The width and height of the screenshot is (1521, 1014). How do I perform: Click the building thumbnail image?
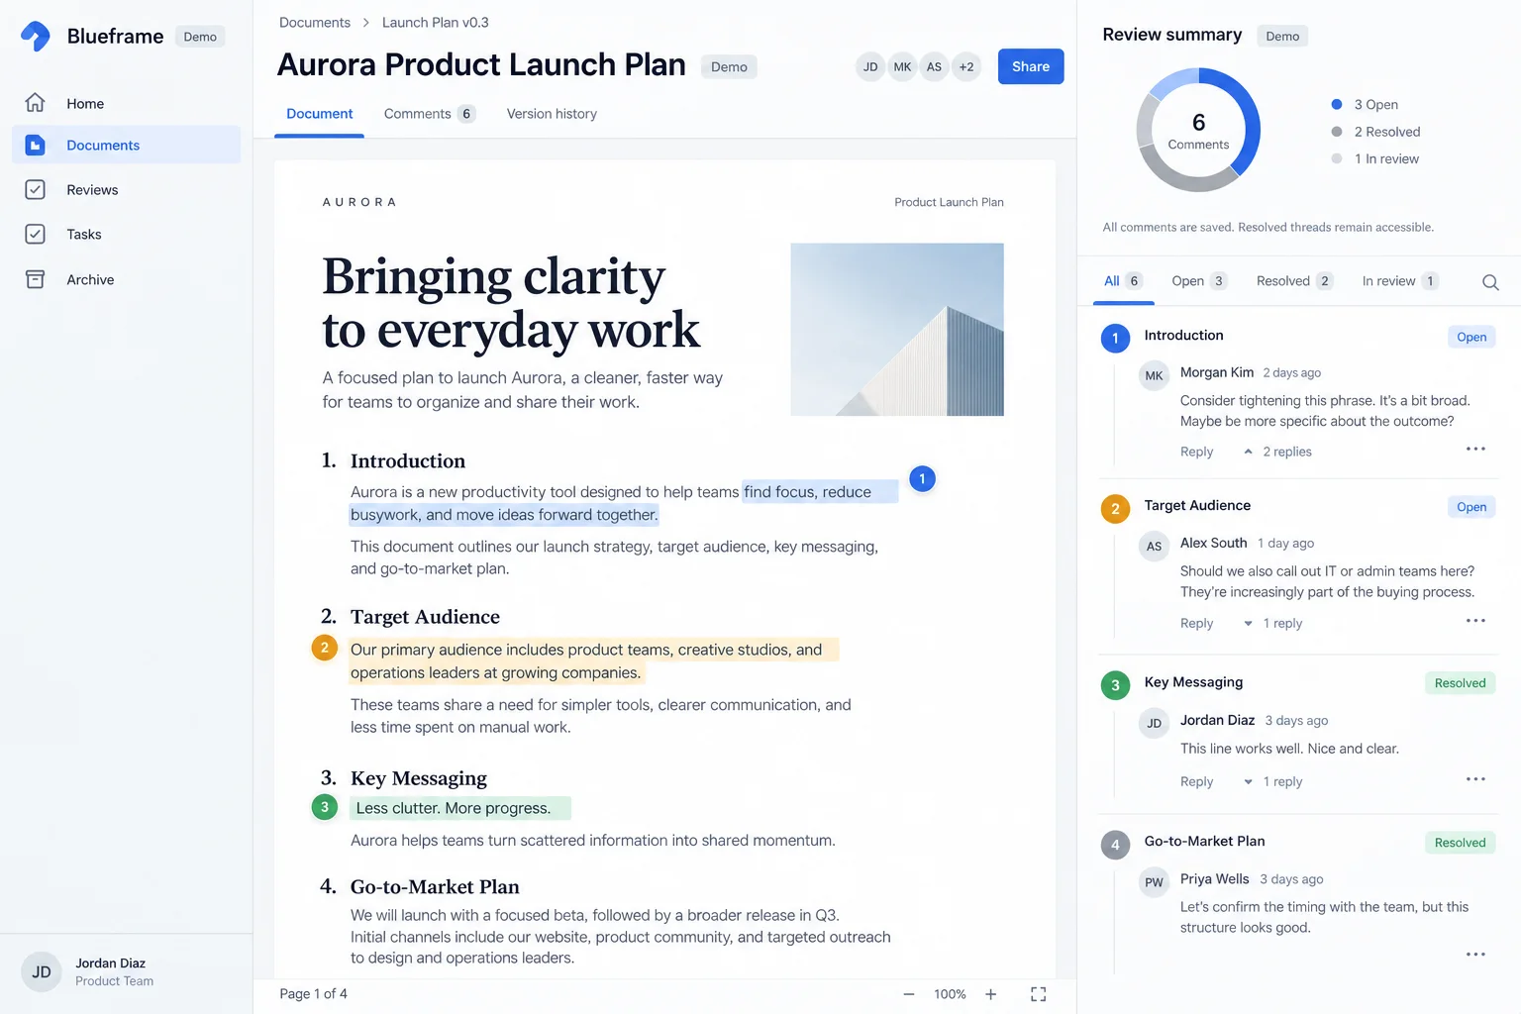[x=897, y=330]
